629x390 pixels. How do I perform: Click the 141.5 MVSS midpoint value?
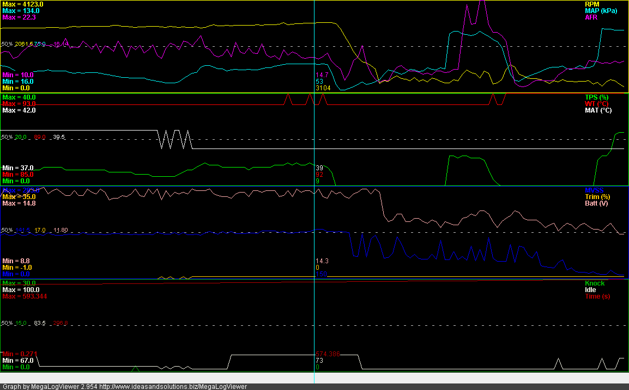(22, 230)
